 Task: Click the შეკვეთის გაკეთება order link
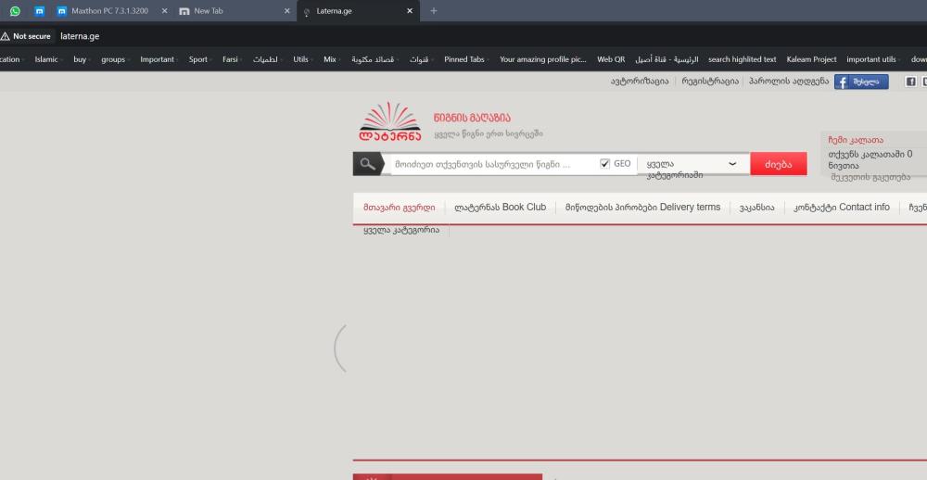point(870,177)
